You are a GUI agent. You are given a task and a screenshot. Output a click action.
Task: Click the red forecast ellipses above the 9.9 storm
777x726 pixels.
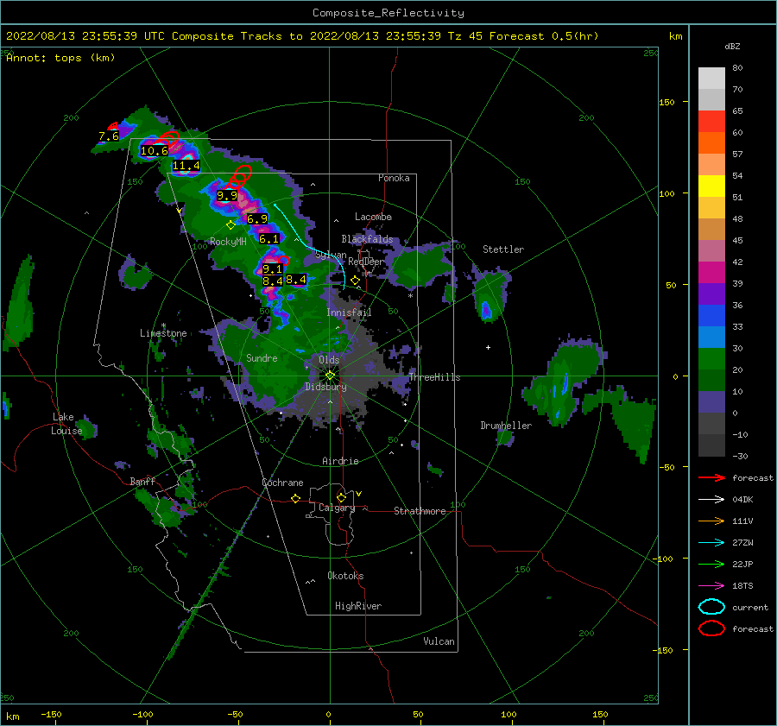pyautogui.click(x=240, y=177)
